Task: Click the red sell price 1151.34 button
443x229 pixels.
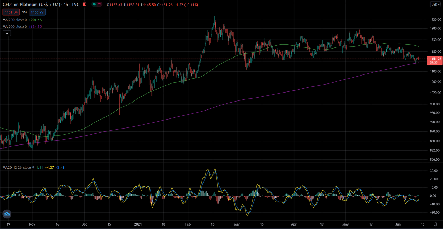Action: [11, 12]
